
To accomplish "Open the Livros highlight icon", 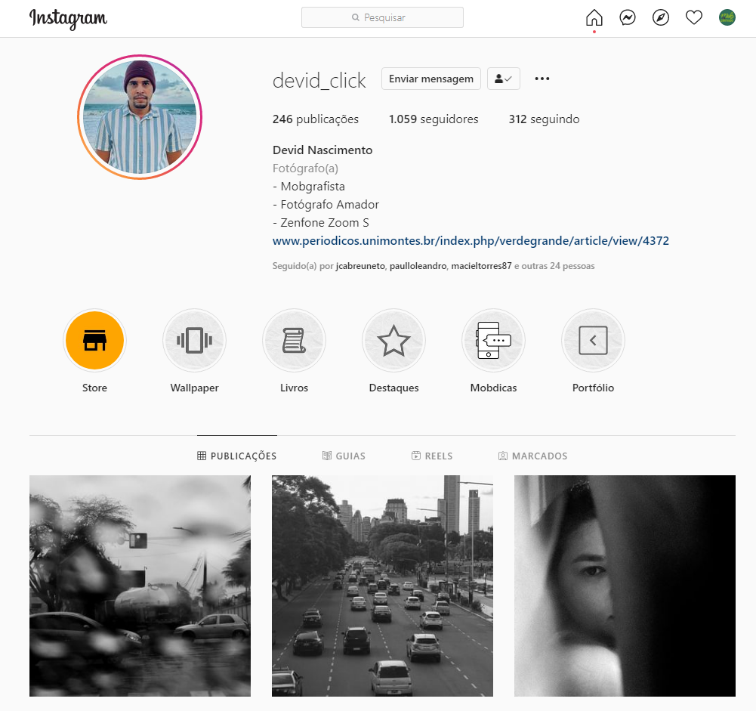I will pyautogui.click(x=294, y=340).
